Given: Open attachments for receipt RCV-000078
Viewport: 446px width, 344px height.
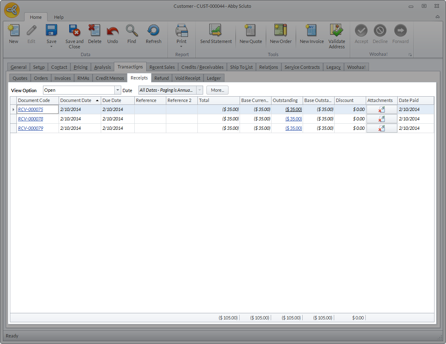Looking at the screenshot, I should [381, 119].
